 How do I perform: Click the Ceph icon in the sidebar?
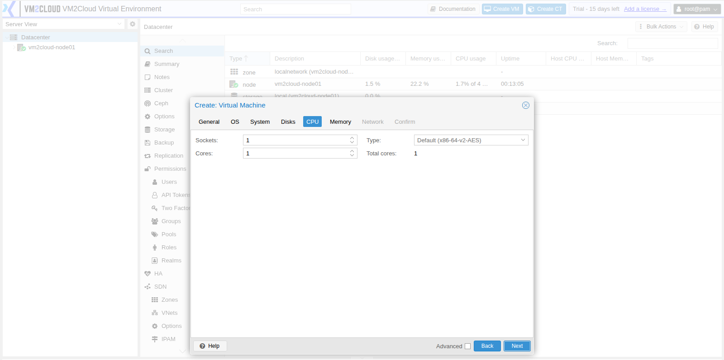[x=148, y=103]
